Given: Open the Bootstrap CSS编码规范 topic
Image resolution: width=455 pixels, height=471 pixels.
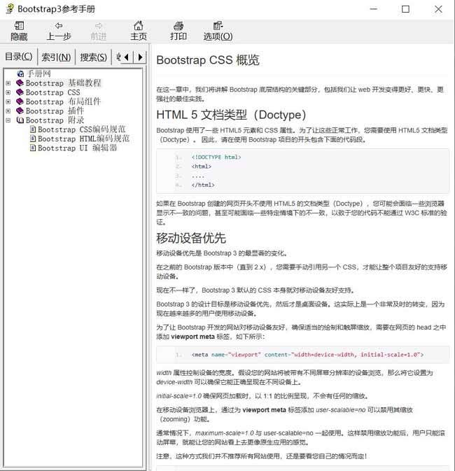Looking at the screenshot, I should 81,129.
